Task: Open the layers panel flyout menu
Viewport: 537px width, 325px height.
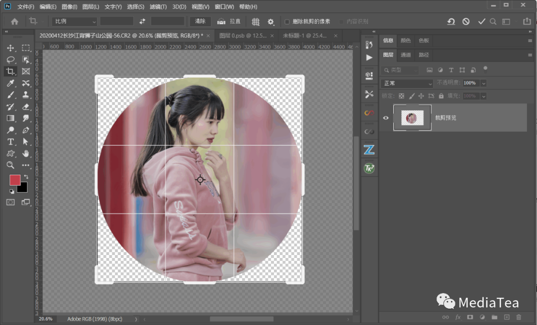Action: (x=530, y=55)
